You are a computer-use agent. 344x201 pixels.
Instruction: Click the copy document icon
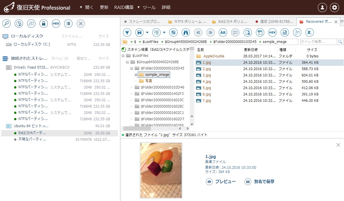[x=260, y=33]
